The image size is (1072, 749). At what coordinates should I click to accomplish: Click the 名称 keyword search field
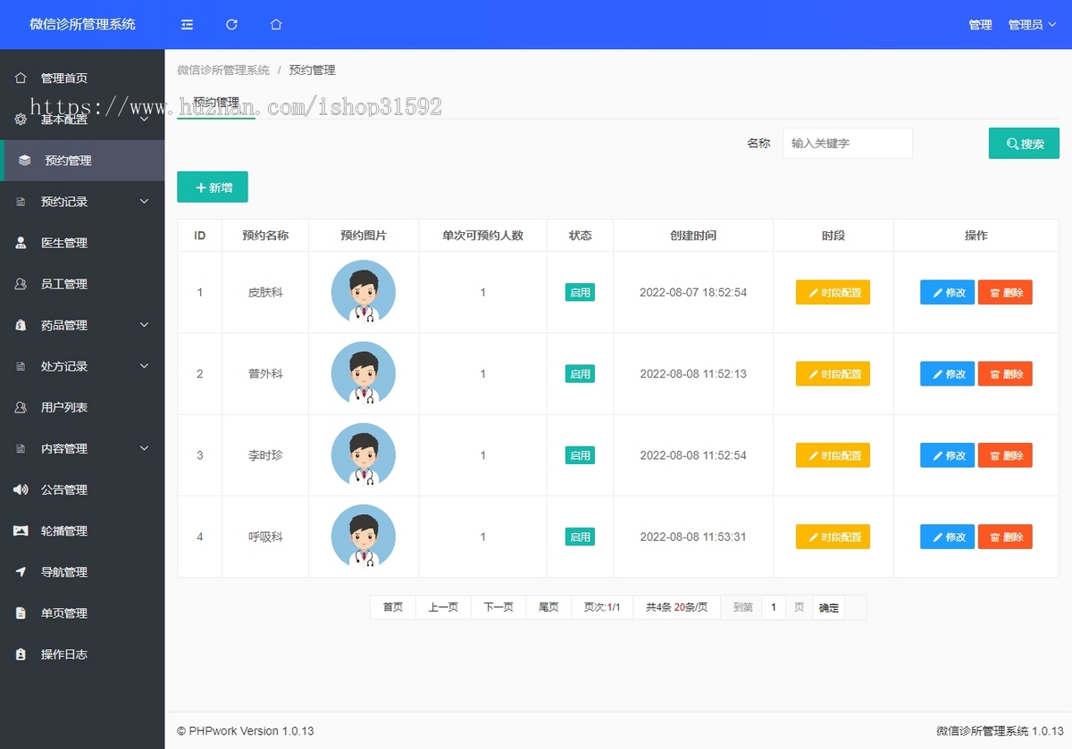[847, 144]
